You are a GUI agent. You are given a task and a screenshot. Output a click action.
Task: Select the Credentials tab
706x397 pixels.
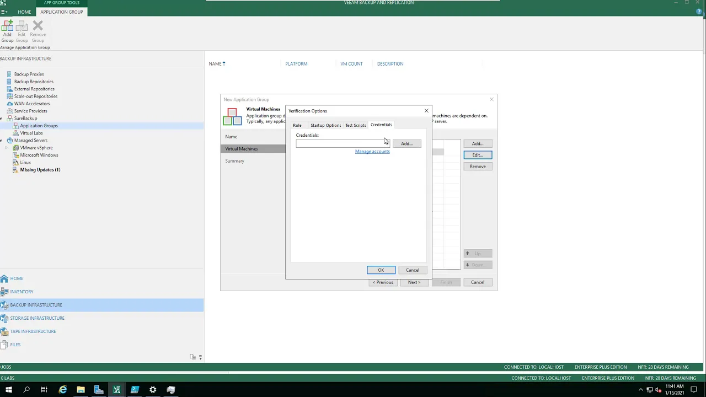coord(381,125)
